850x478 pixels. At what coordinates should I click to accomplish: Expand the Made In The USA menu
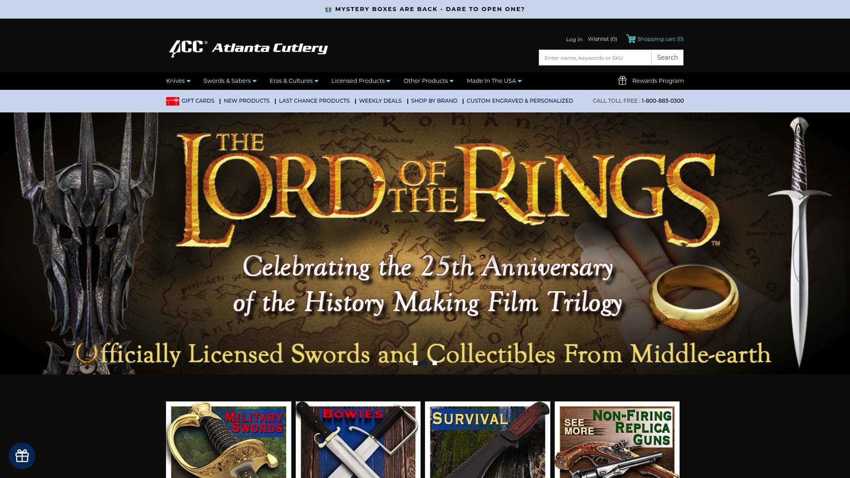[x=494, y=81]
